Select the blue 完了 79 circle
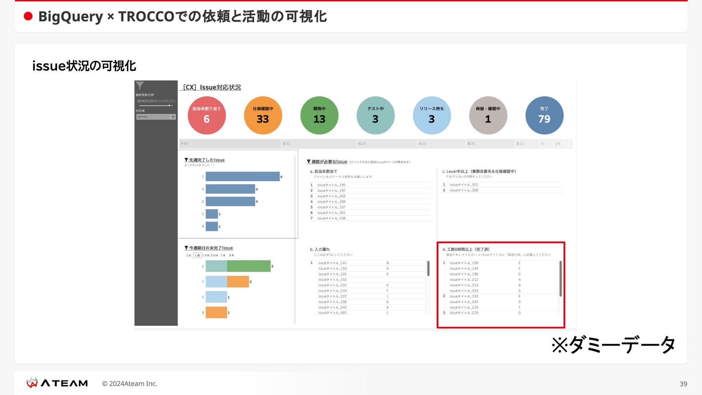This screenshot has width=702, height=395. [544, 115]
